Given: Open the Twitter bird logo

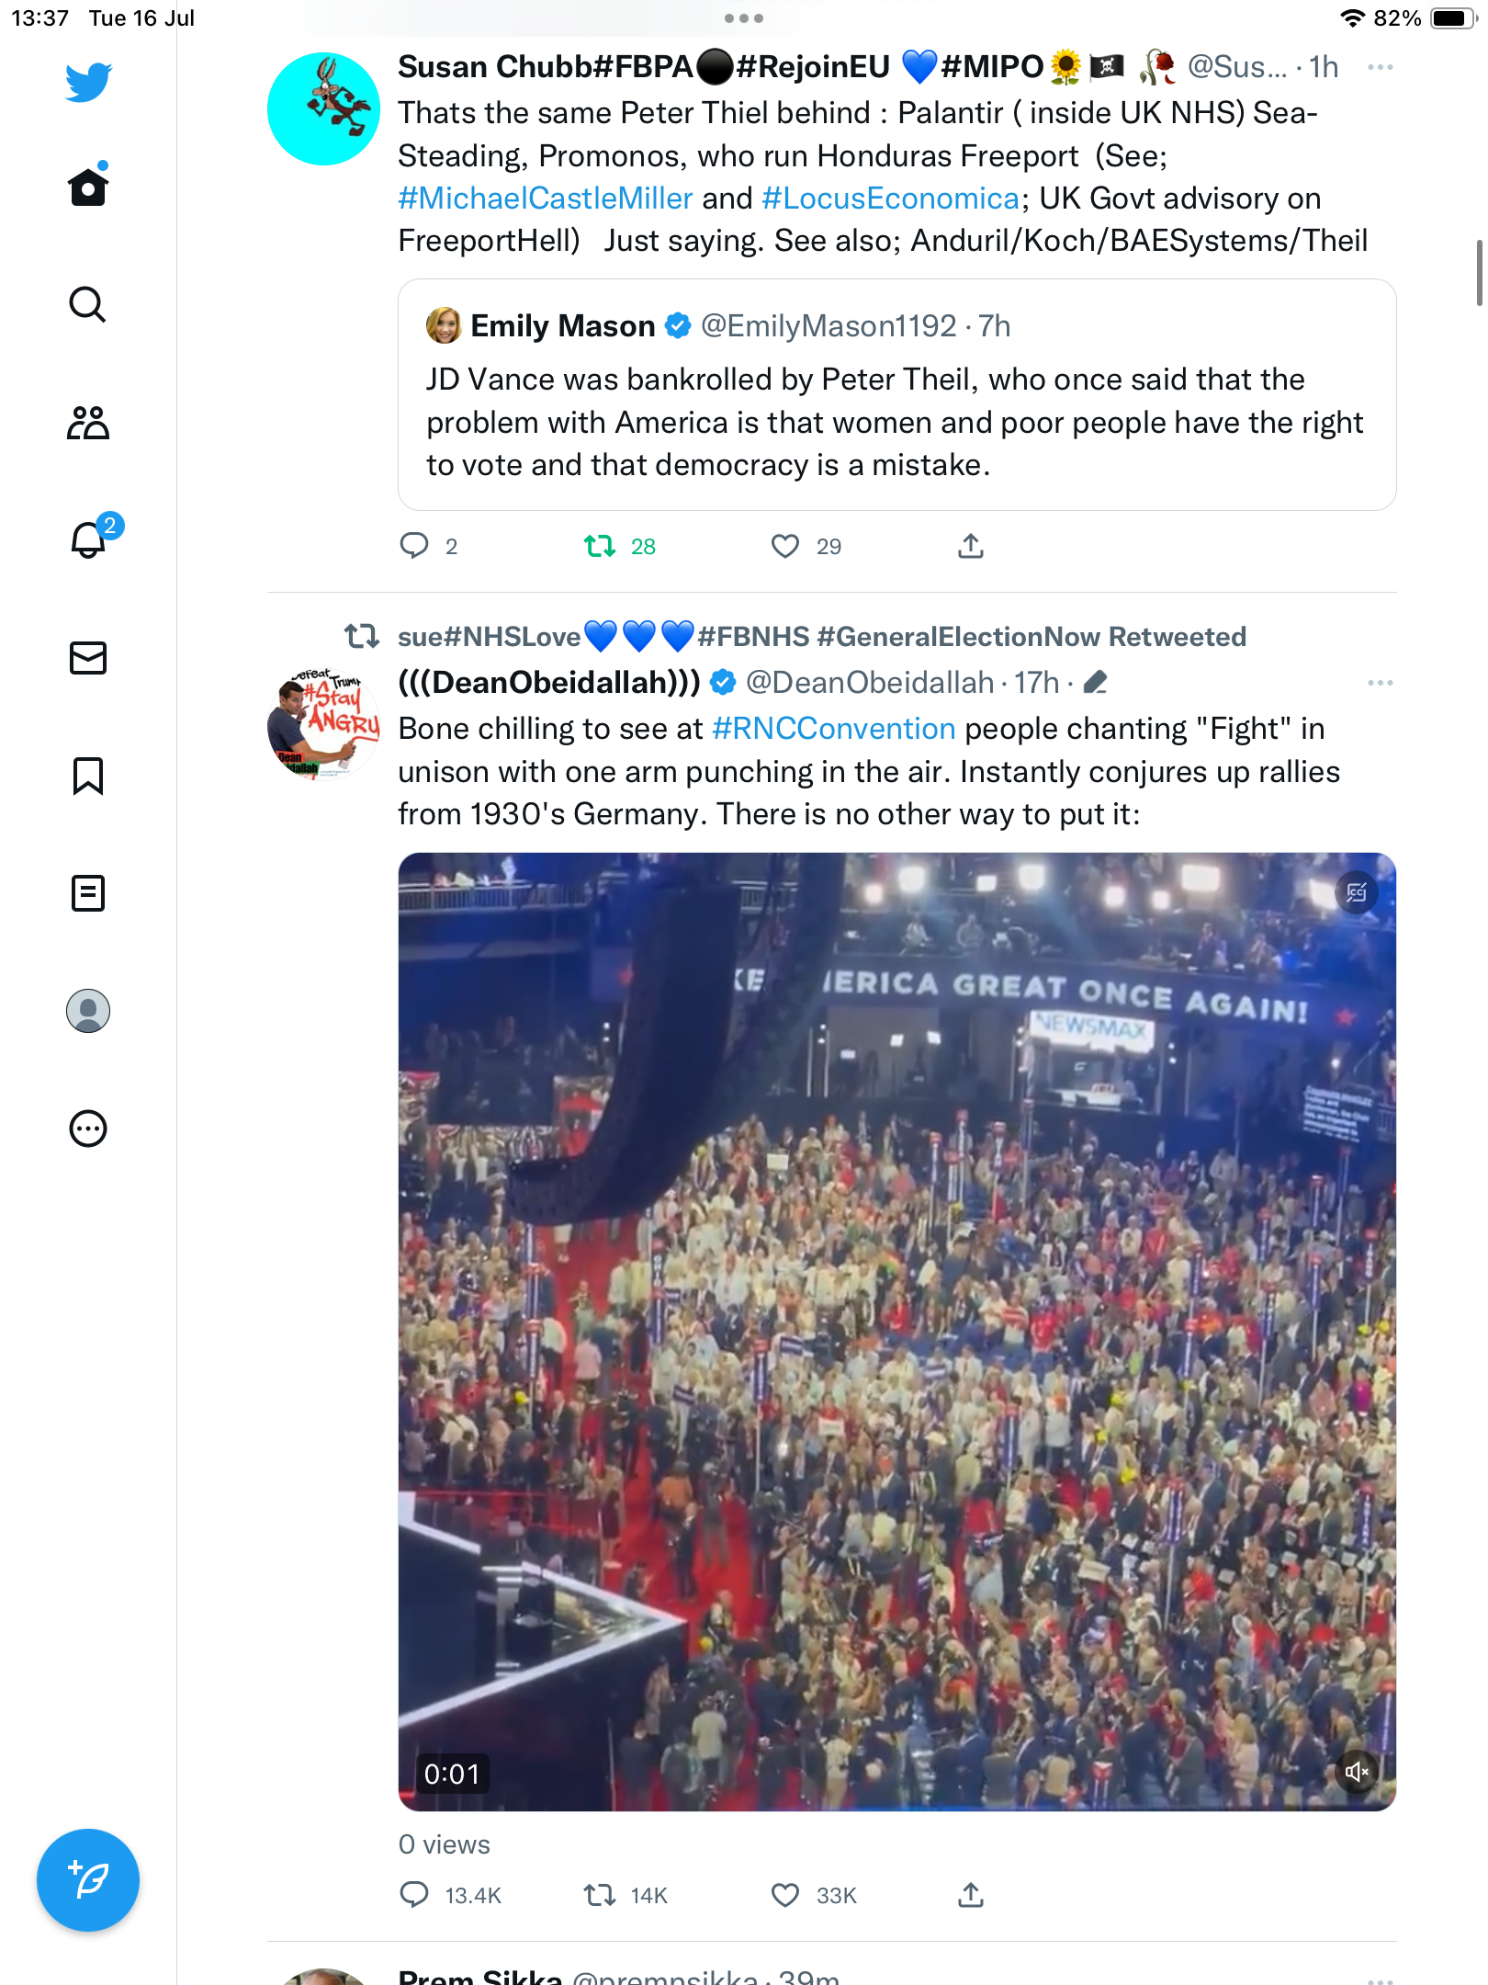Looking at the screenshot, I should click(88, 82).
